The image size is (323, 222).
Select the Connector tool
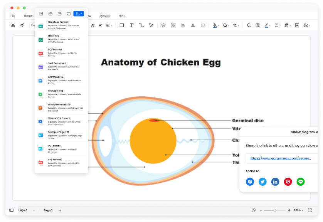click(142, 25)
